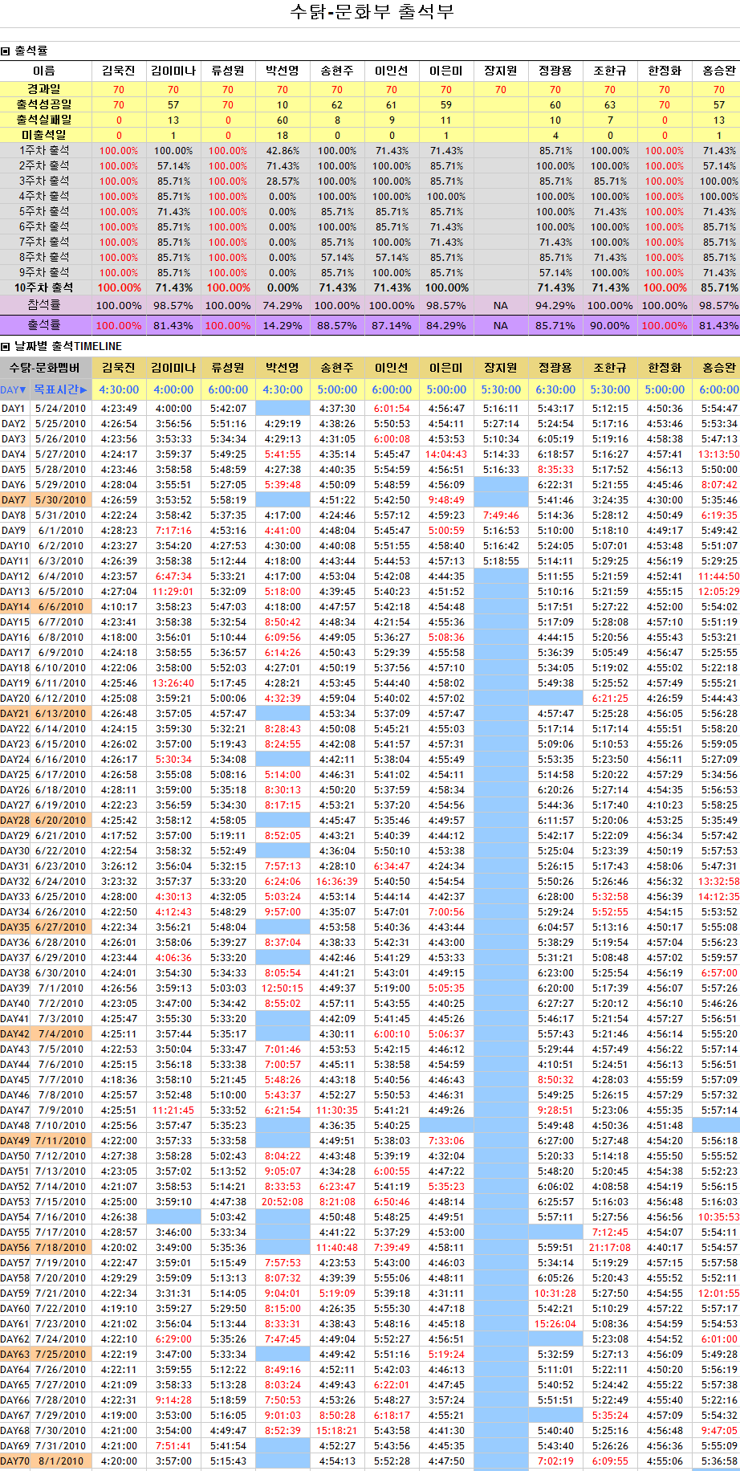The height and width of the screenshot is (1471, 740).
Task: Click the red 21:17:08 time cell
Action: 610,1247
